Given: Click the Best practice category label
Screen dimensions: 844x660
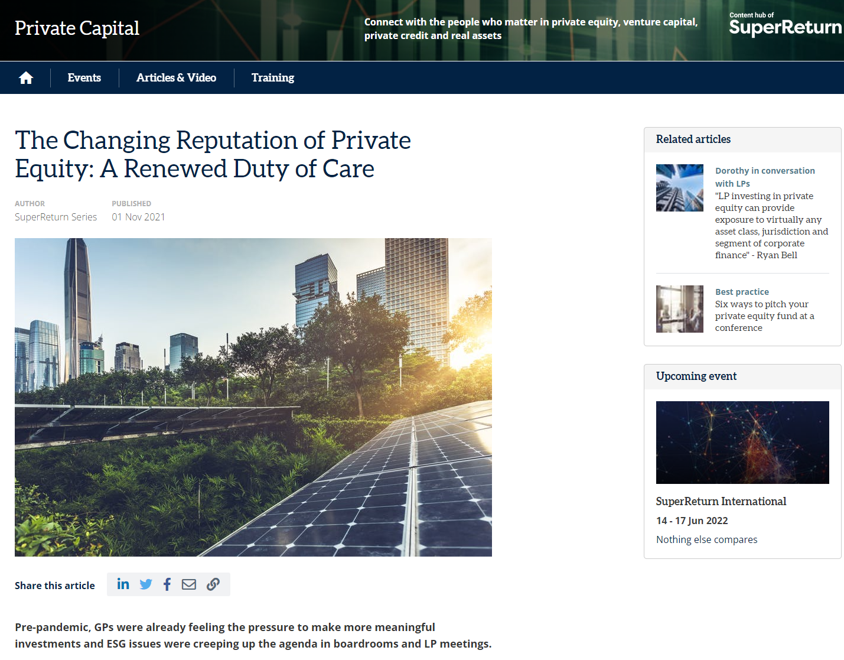Looking at the screenshot, I should tap(742, 292).
